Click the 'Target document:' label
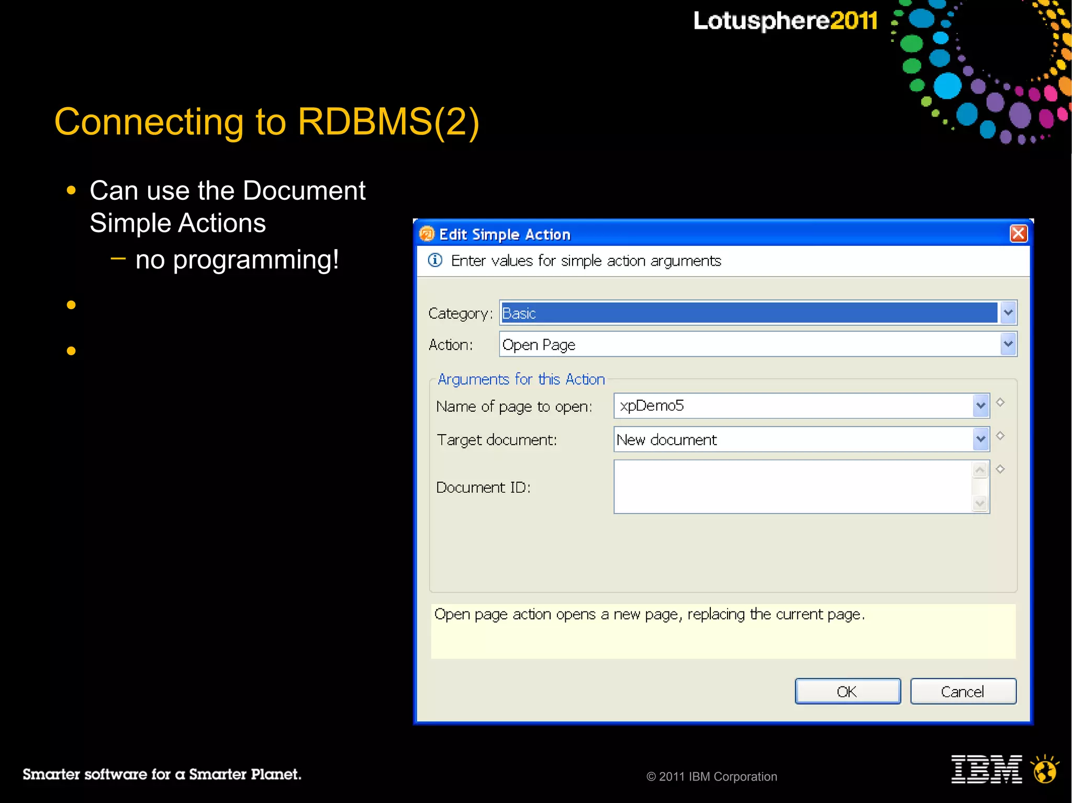Viewport: 1072px width, 803px height. (x=497, y=440)
